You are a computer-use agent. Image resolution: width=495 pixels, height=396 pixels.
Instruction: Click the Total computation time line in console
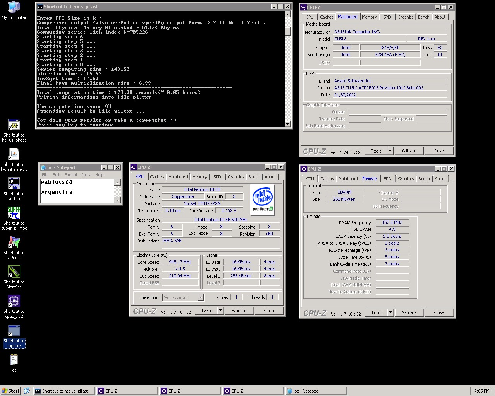(119, 92)
